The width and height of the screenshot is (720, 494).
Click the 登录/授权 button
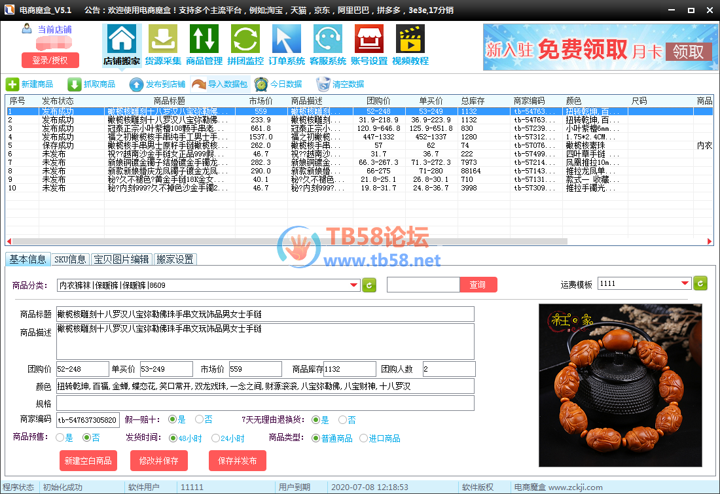50,60
